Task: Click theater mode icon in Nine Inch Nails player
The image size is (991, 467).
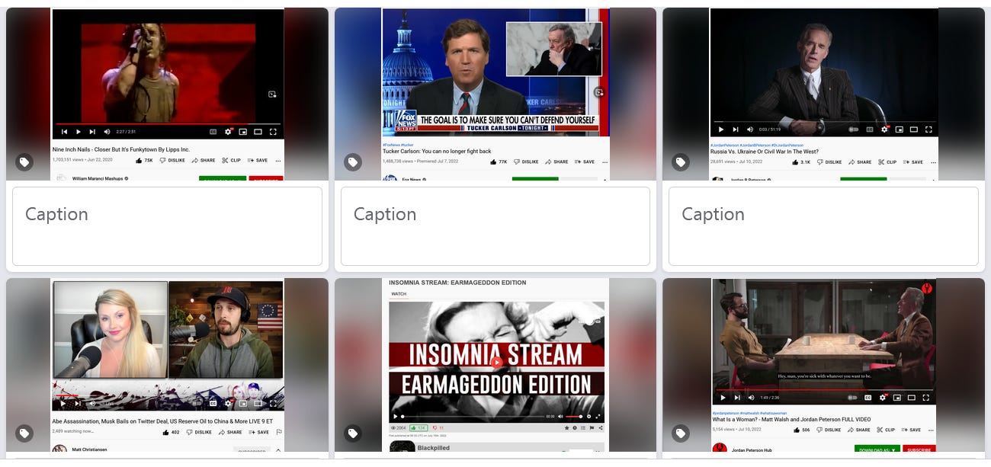Action: [x=258, y=132]
